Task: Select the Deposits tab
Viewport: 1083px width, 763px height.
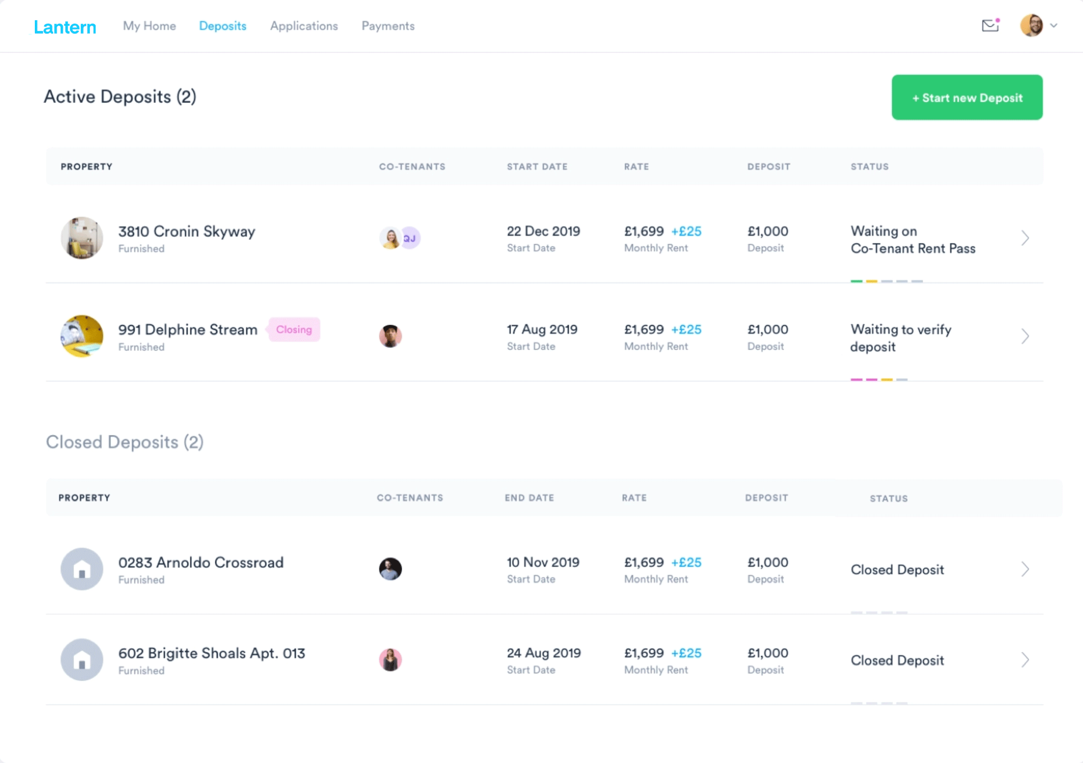Action: [223, 26]
